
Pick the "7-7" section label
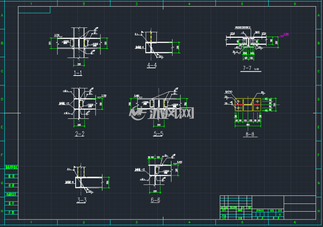coord(247,68)
